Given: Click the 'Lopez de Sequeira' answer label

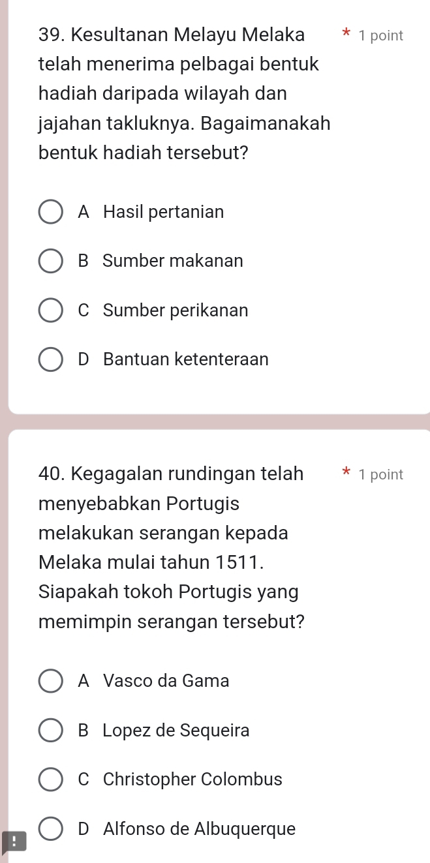Looking at the screenshot, I should coord(176,731).
